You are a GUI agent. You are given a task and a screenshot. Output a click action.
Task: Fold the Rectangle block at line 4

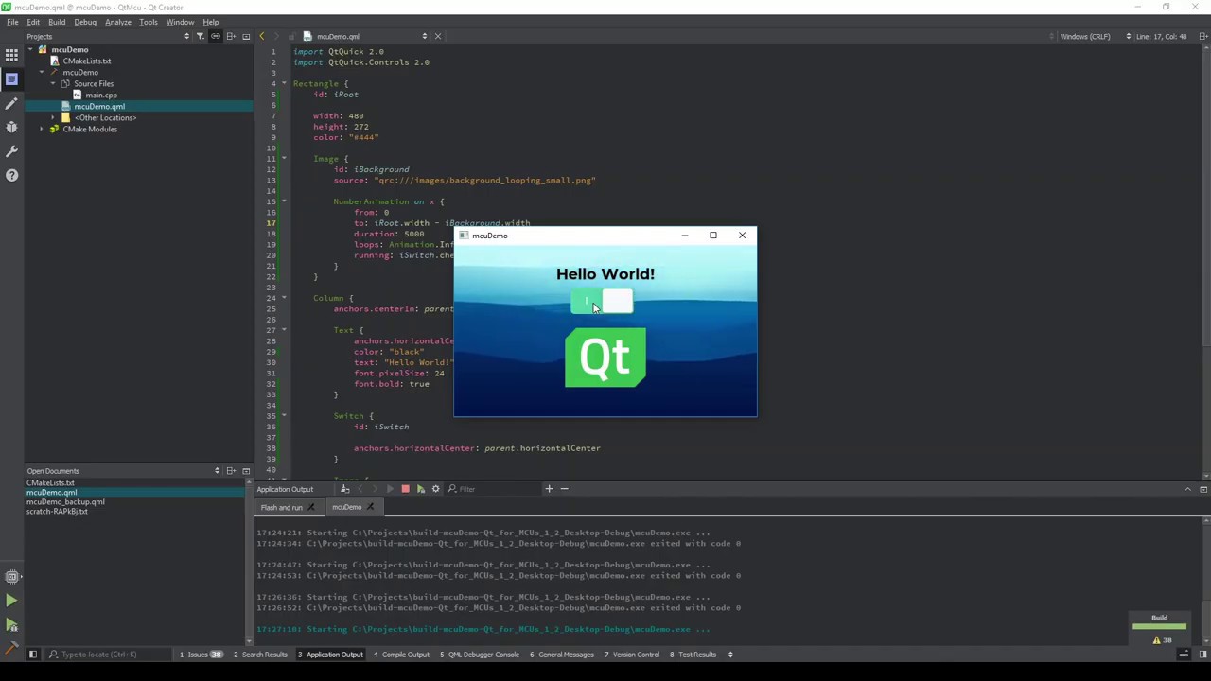(284, 83)
